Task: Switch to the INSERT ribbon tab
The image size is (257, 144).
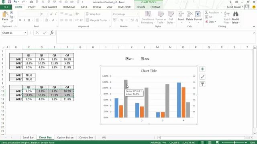Action: pyautogui.click(x=32, y=7)
